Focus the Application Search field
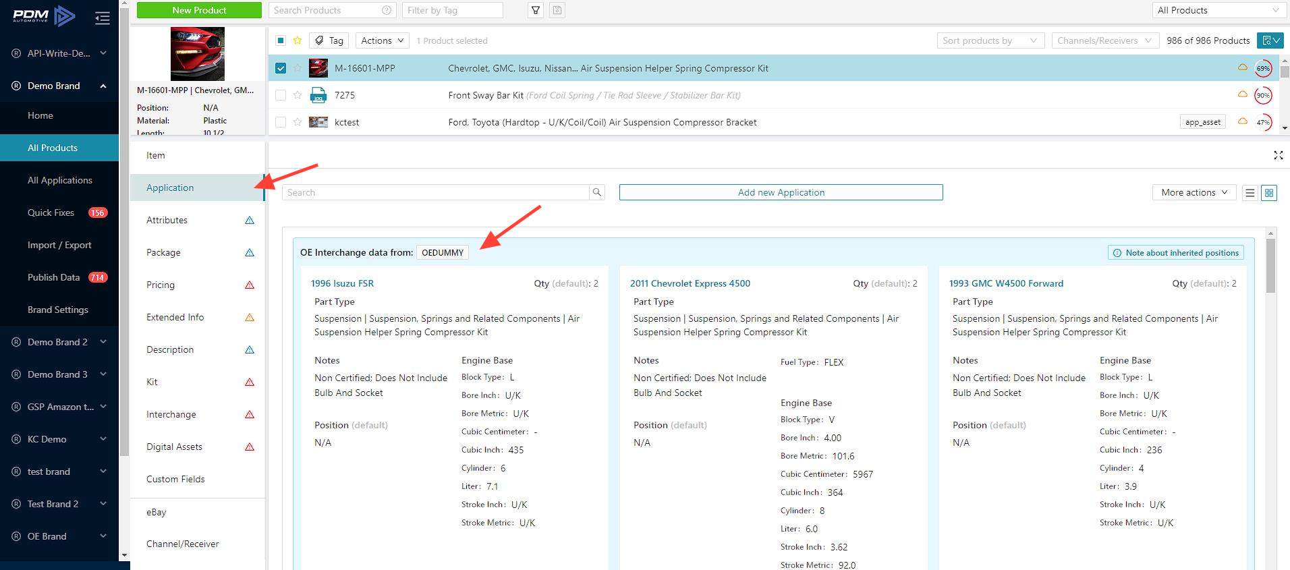Screen dimensions: 1290x570 (436, 192)
